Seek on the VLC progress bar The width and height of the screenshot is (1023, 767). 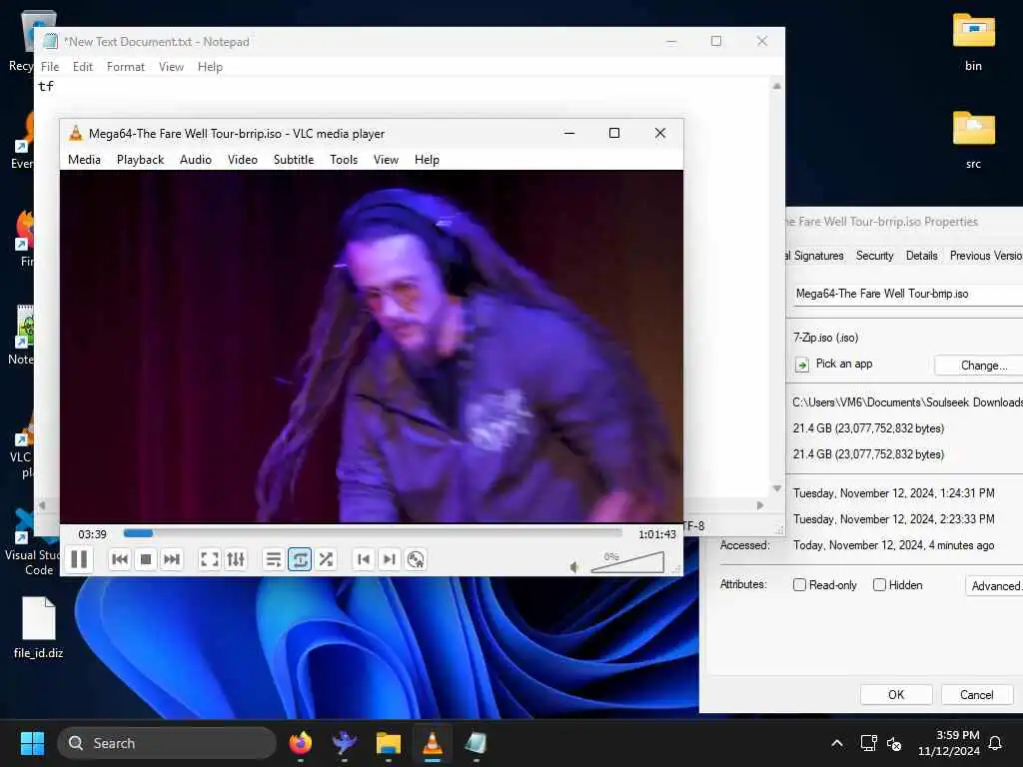click(x=373, y=533)
